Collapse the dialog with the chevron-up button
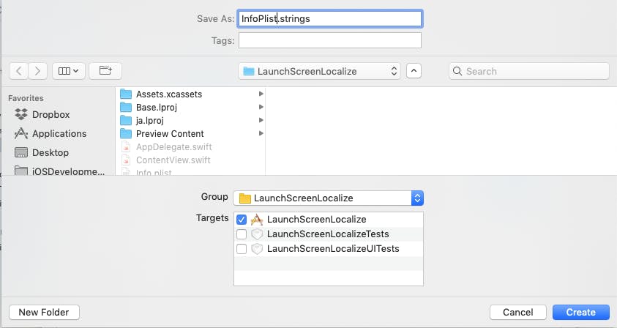Viewport: 617px width, 328px height. point(414,71)
